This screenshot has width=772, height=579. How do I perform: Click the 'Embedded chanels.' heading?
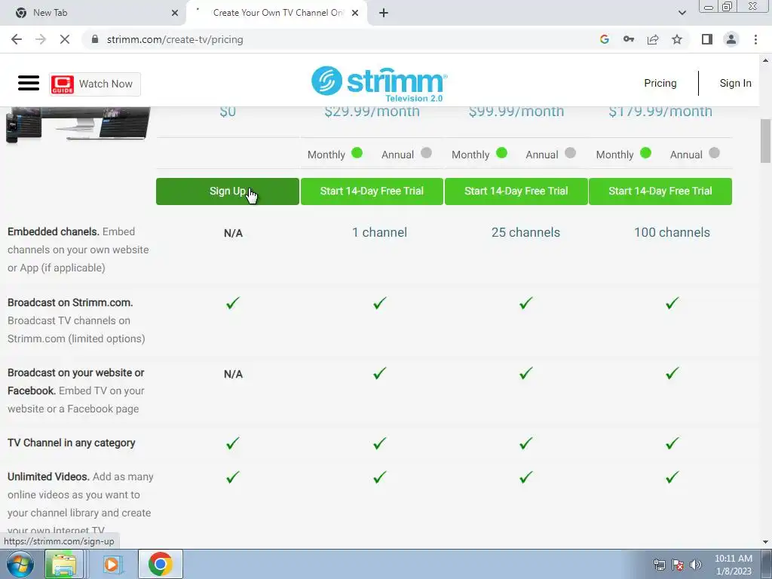pyautogui.click(x=54, y=231)
